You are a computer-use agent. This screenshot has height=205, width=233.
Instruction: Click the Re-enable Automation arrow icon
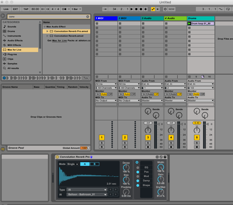tap(158, 9)
